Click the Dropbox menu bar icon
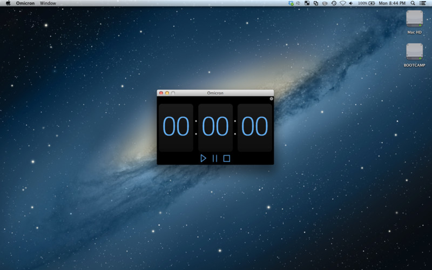Image resolution: width=432 pixels, height=270 pixels. (x=291, y=3)
